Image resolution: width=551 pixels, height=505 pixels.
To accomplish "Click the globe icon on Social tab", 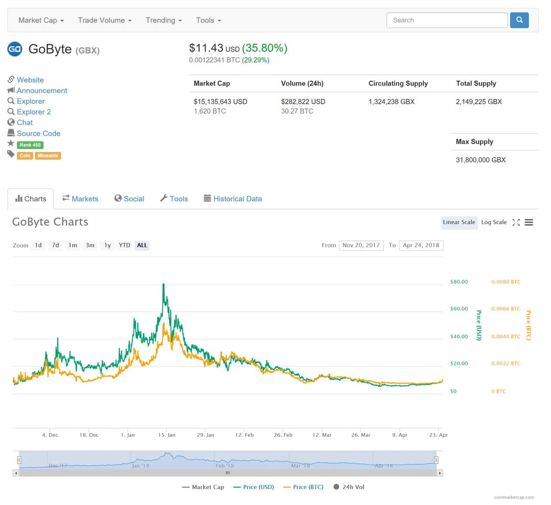I will (118, 198).
